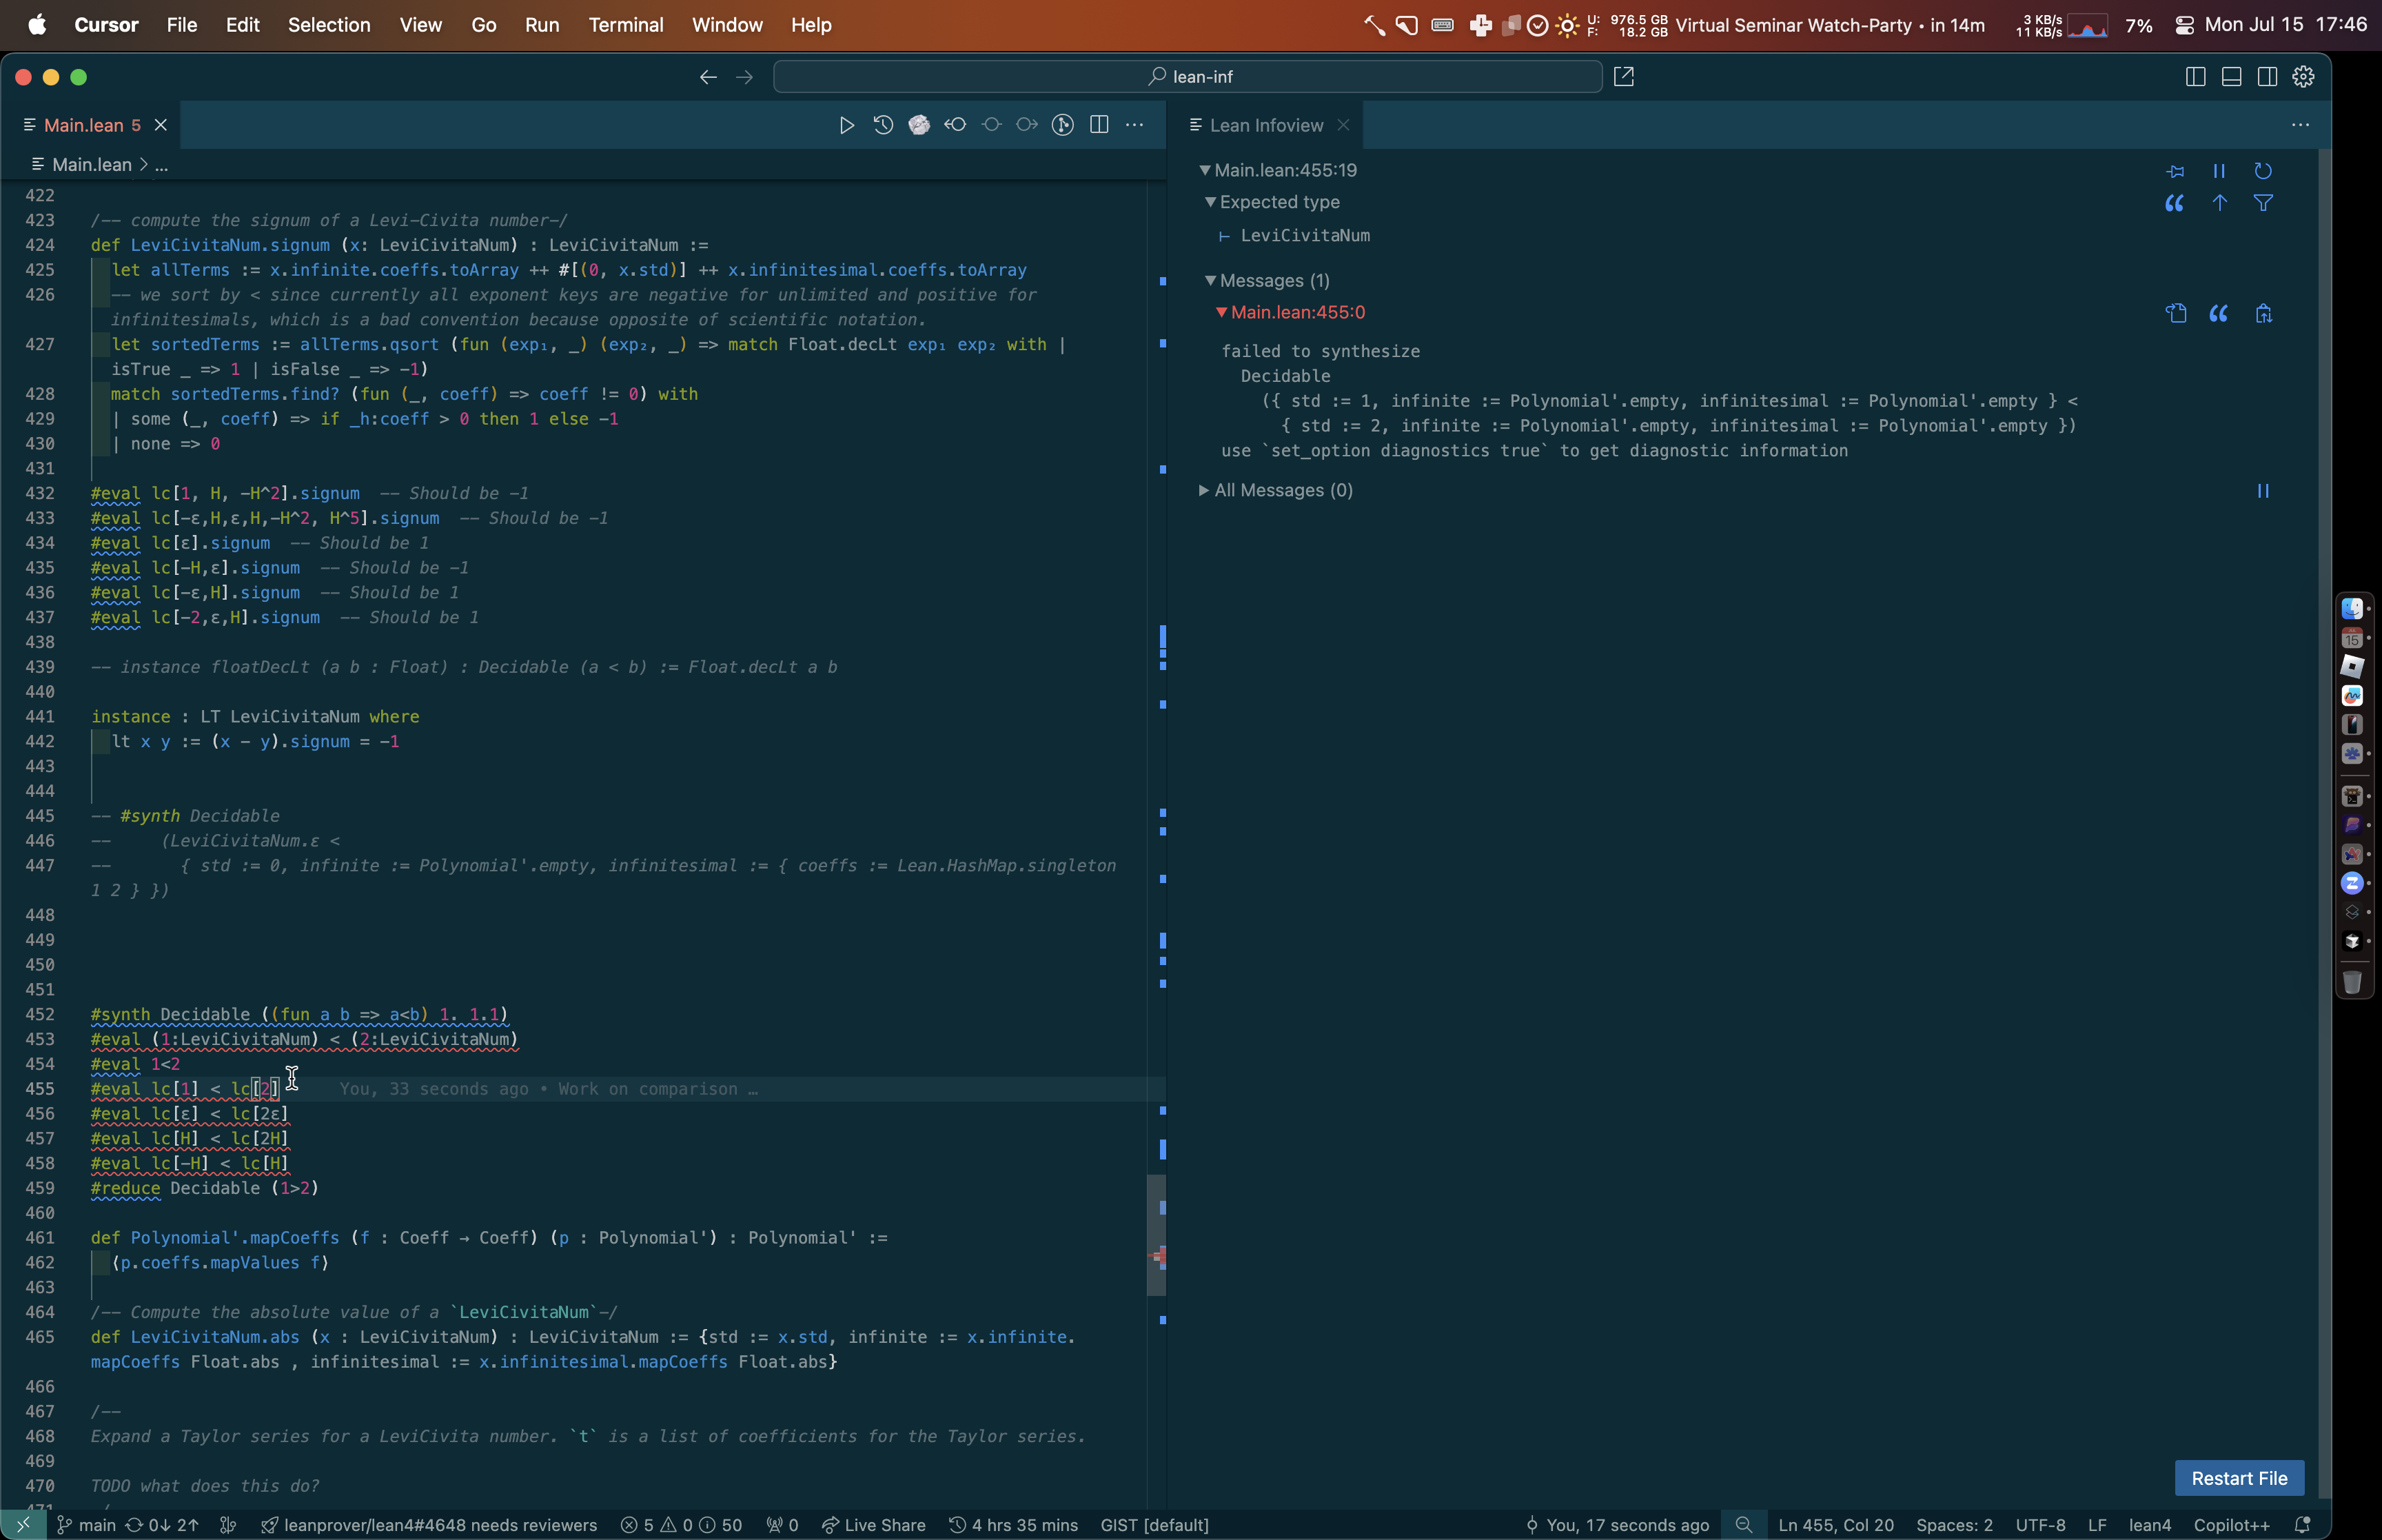Close the Lean Infoview tab
Screen dimensions: 2382x1540
[1343, 125]
